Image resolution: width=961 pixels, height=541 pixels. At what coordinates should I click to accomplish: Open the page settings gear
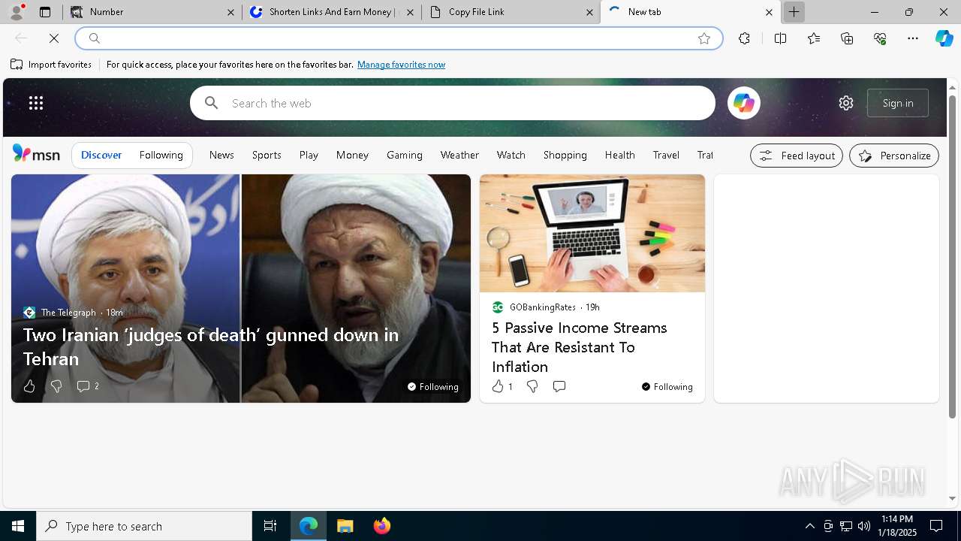coord(846,103)
